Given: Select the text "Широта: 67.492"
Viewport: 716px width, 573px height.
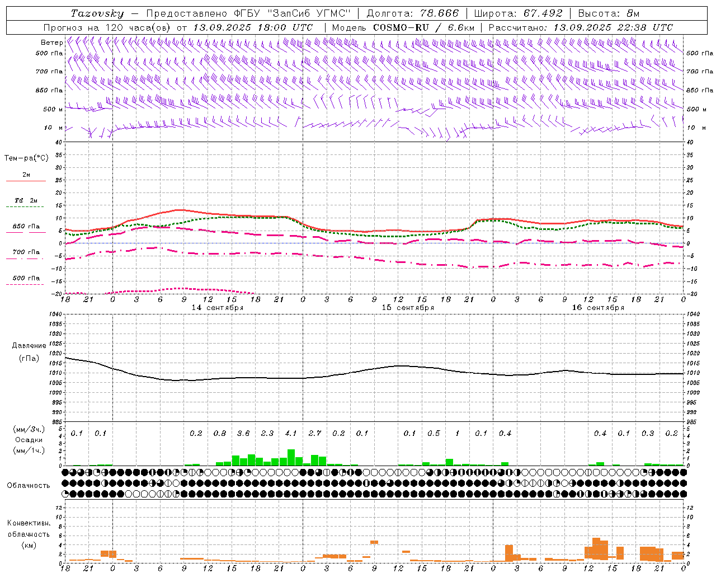Looking at the screenshot, I should [x=518, y=13].
